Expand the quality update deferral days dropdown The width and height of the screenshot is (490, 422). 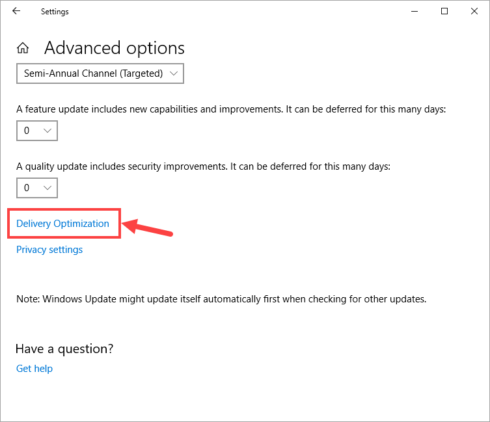[36, 188]
